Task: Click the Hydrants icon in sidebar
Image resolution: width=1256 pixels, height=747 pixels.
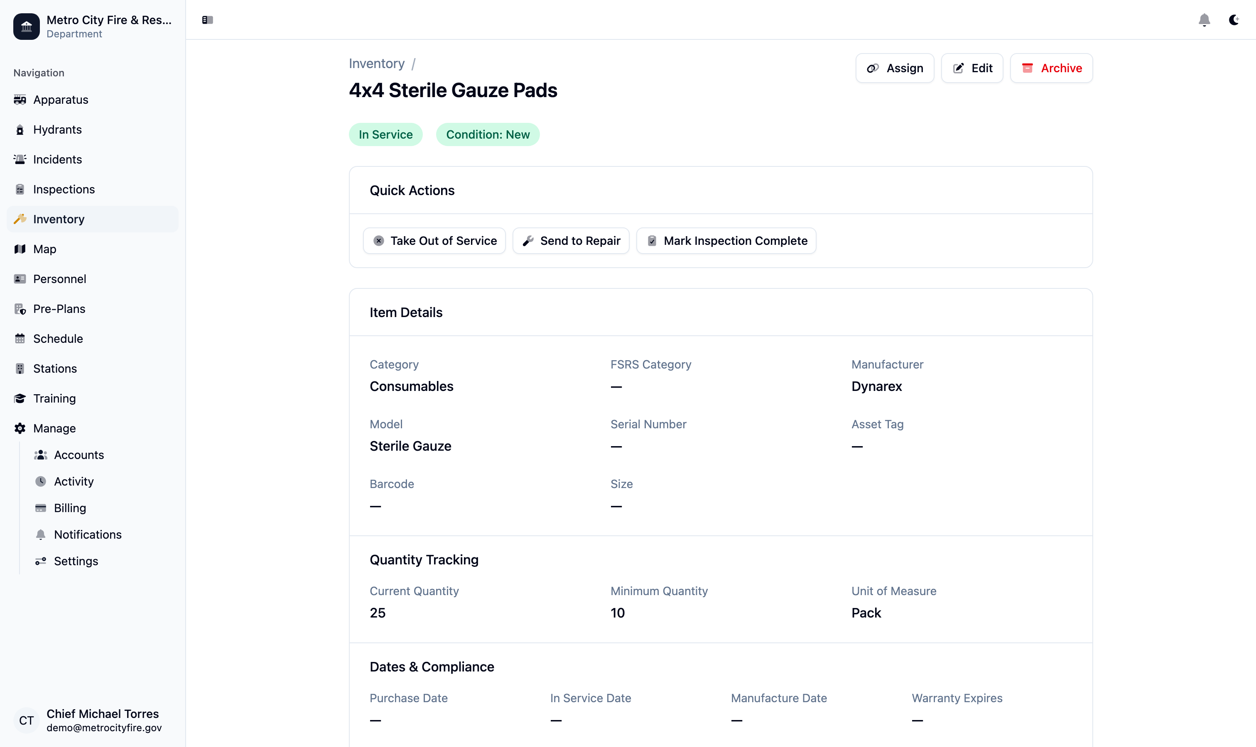Action: tap(20, 130)
